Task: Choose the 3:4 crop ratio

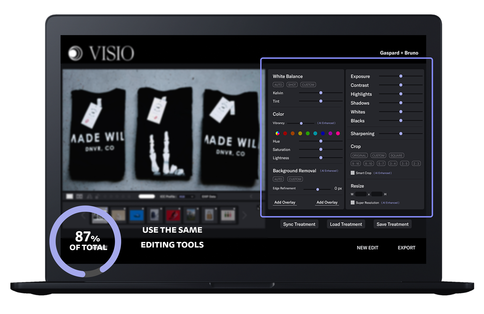Action: click(392, 164)
